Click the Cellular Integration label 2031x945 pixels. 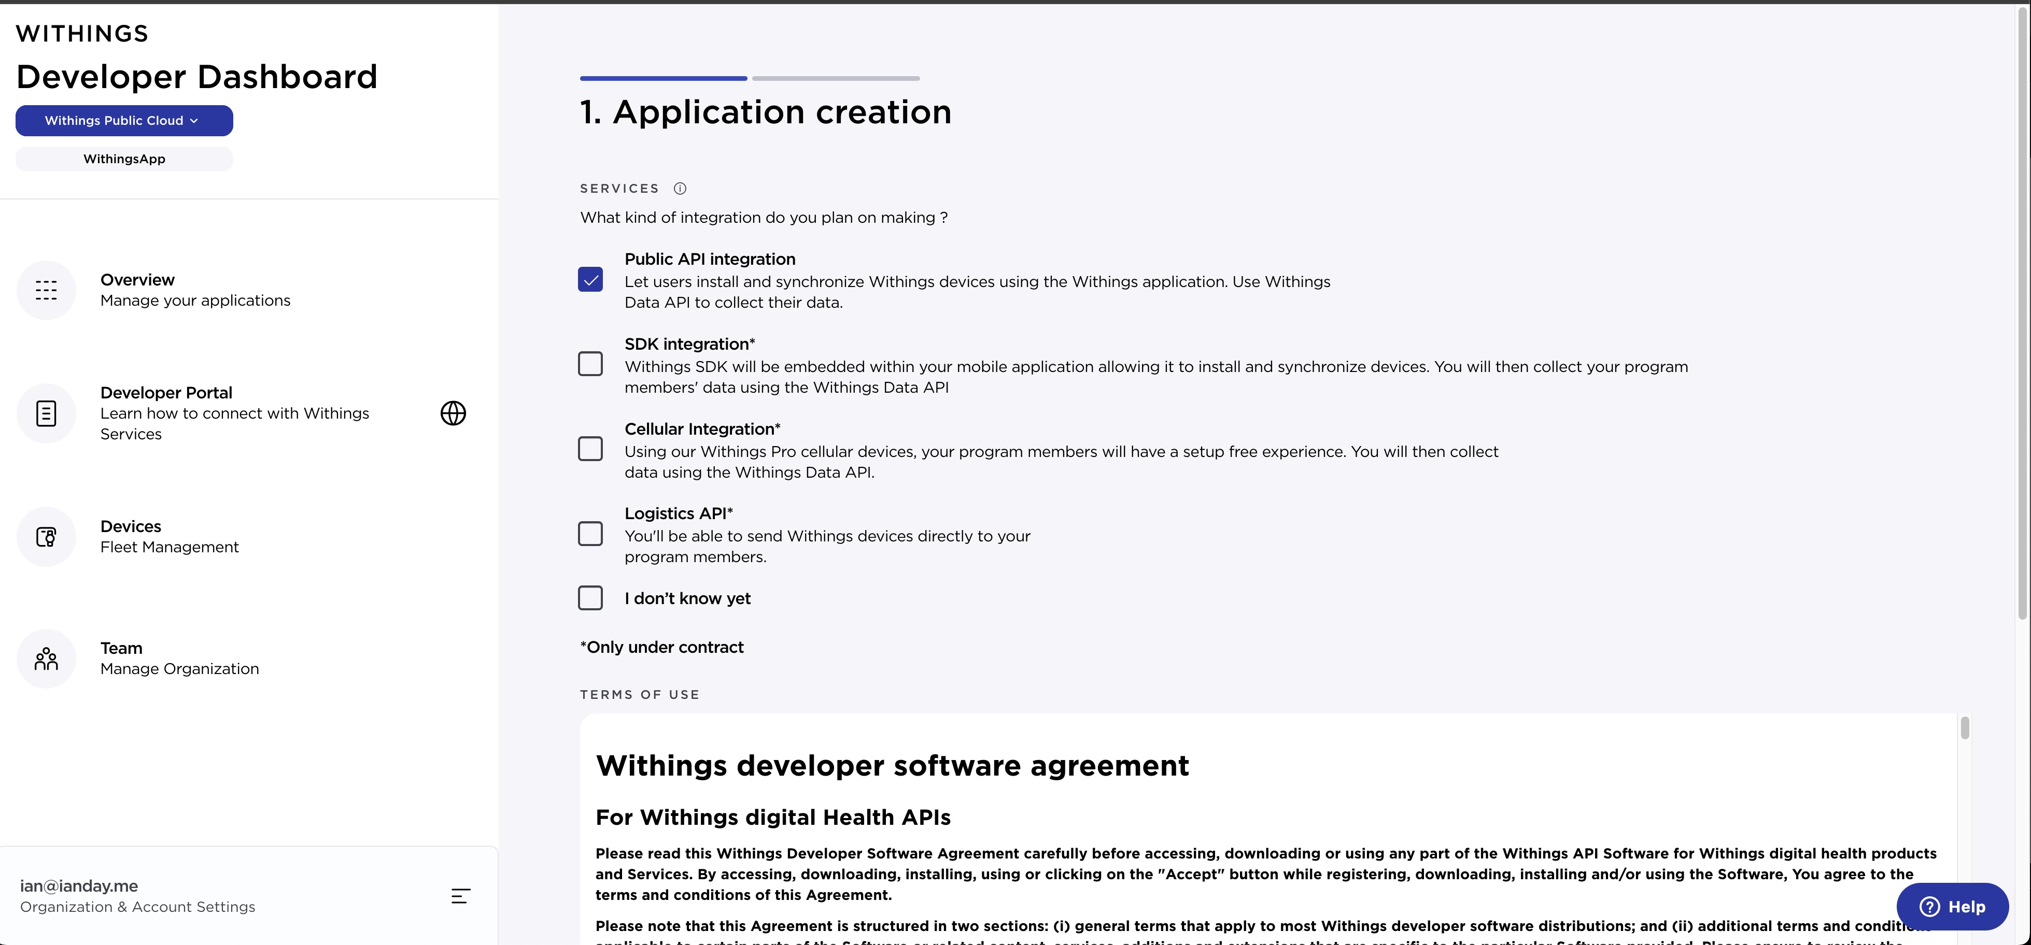pyautogui.click(x=702, y=429)
